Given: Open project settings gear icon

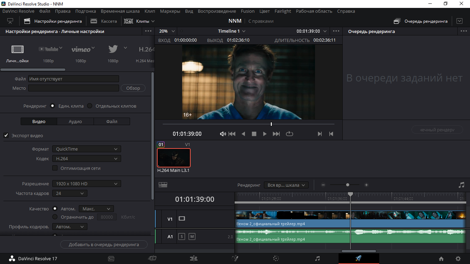Looking at the screenshot, I should [x=458, y=259].
